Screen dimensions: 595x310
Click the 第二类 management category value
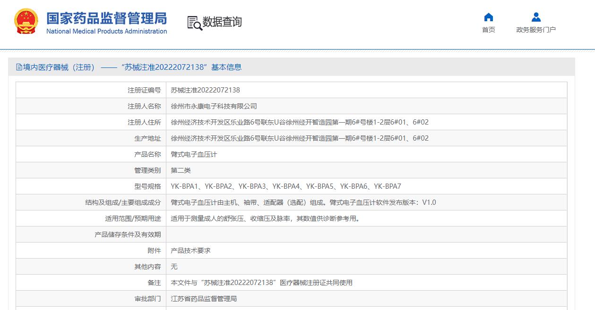pyautogui.click(x=180, y=170)
